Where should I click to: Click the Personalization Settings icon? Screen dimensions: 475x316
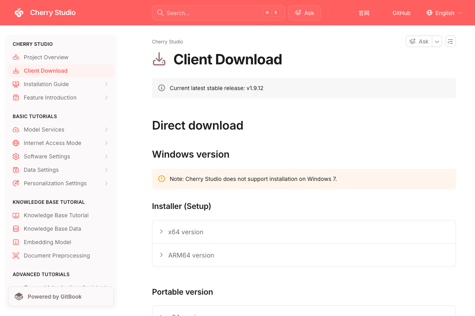(x=16, y=183)
